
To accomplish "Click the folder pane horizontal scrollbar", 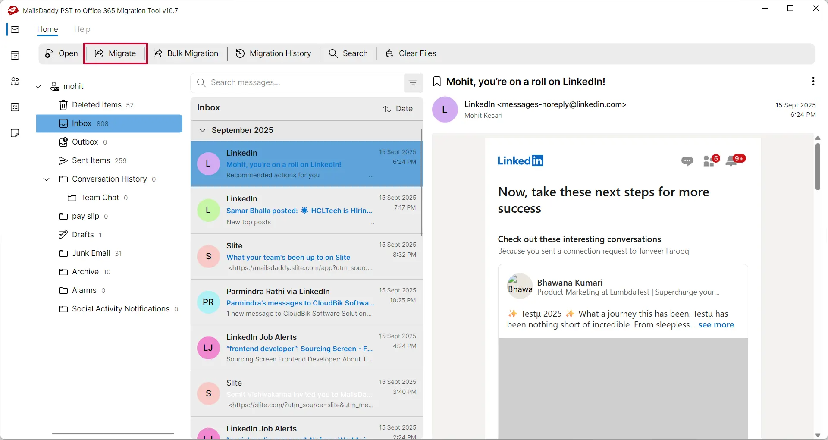I will (113, 434).
